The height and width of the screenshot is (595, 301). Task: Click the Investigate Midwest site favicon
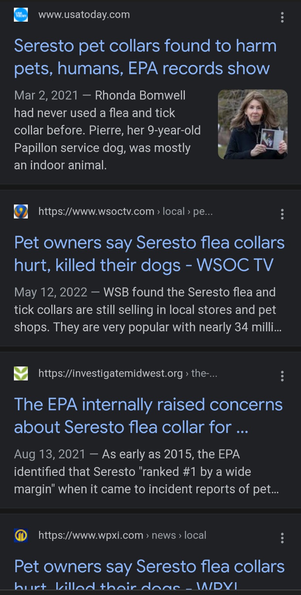pos(21,373)
